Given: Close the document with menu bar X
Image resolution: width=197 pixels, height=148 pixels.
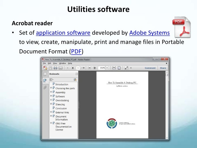Looking at the screenshot, I should coord(166,63).
